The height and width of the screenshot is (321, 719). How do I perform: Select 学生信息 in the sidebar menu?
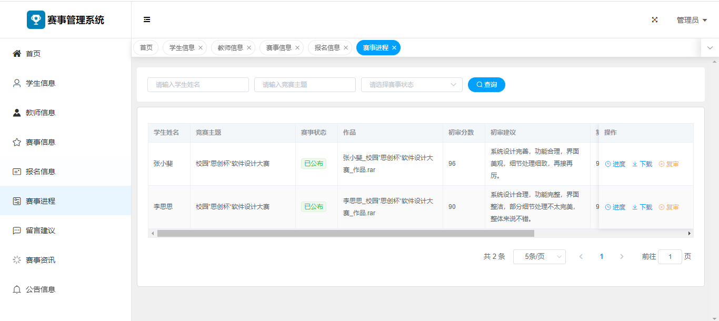(40, 83)
